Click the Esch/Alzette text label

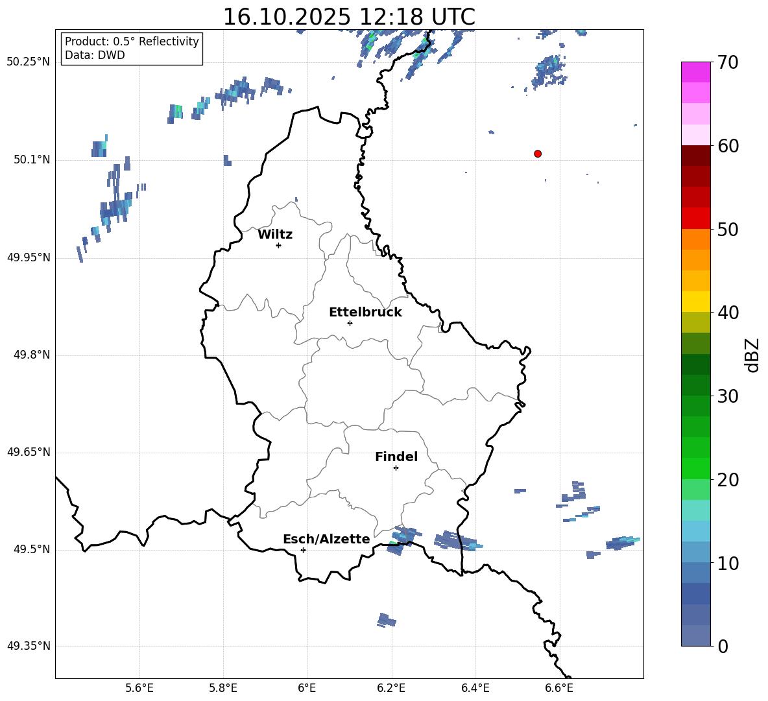[x=326, y=540]
